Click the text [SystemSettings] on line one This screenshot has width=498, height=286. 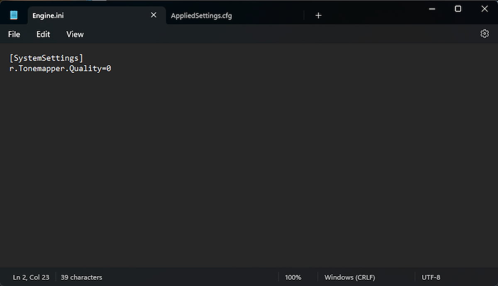pyautogui.click(x=46, y=58)
